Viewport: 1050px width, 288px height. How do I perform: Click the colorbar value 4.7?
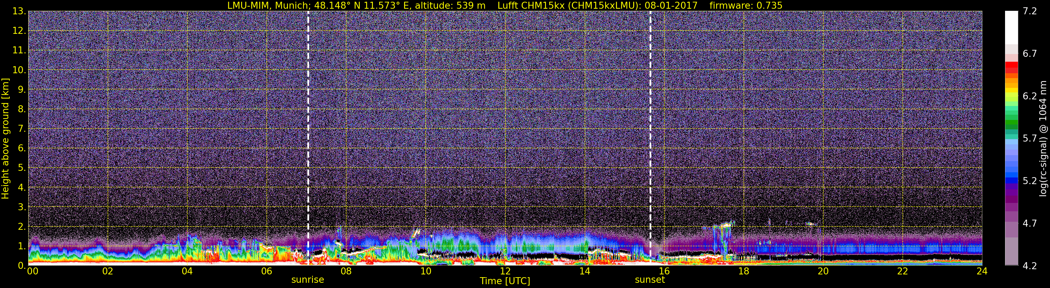pyautogui.click(x=1030, y=223)
